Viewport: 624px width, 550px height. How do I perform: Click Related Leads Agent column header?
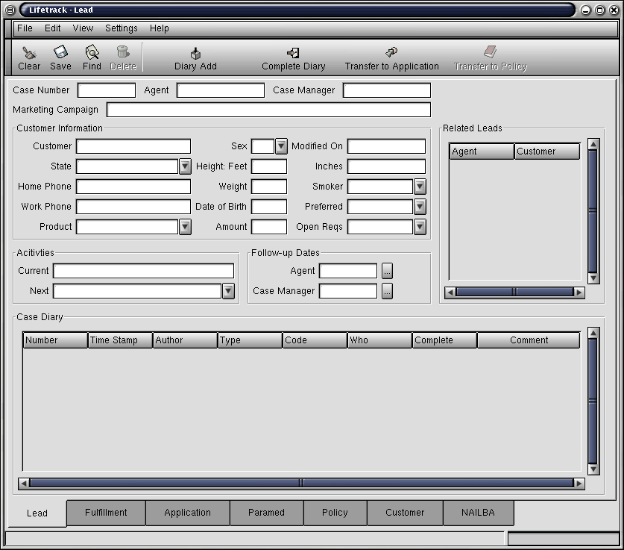[x=482, y=151]
